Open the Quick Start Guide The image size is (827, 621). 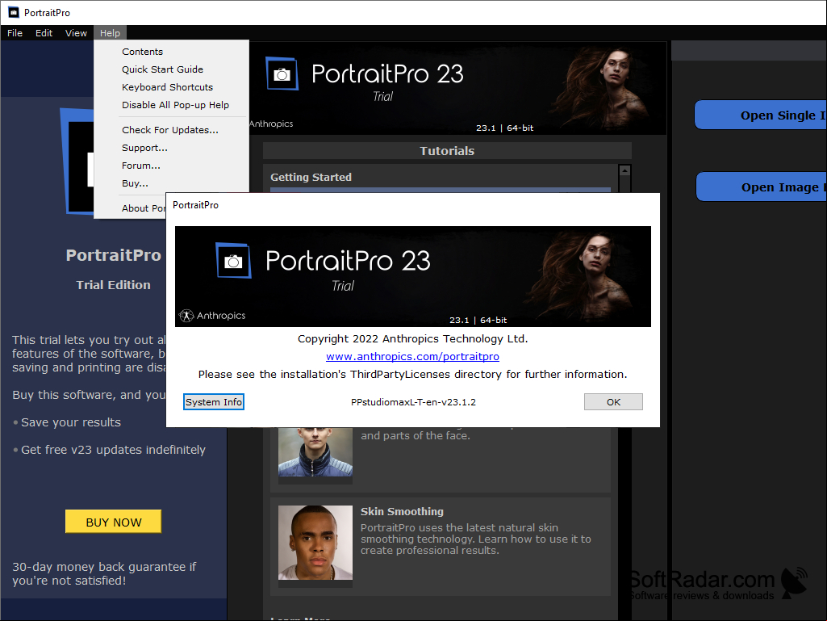[x=171, y=69]
